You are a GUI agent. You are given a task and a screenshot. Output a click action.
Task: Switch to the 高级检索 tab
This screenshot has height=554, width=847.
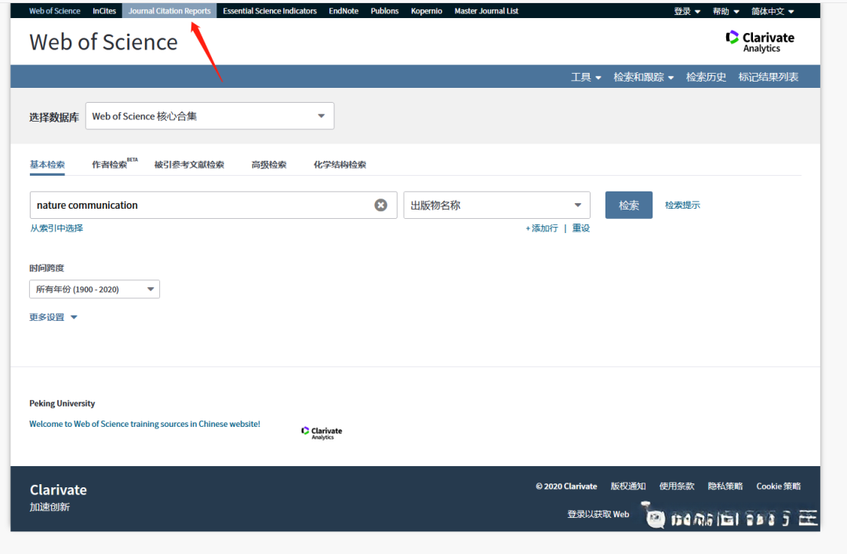tap(268, 164)
